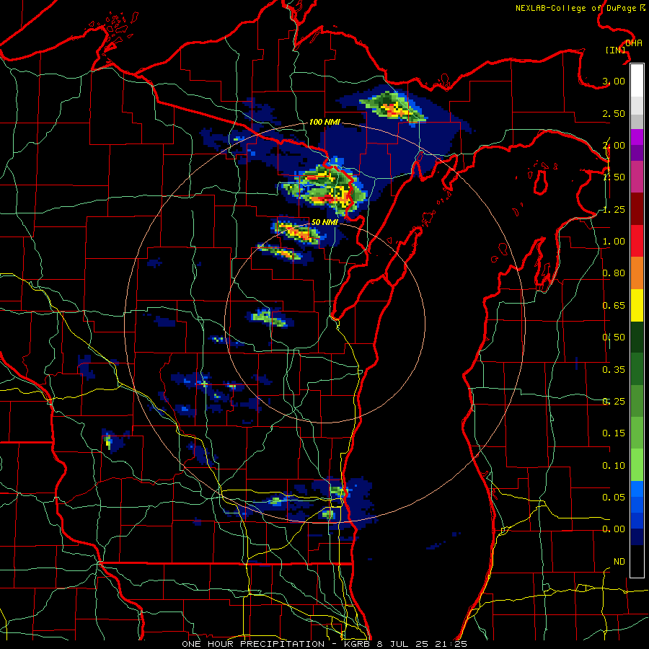The height and width of the screenshot is (649, 649).
Task: Click the 100 NMI range ring label
Action: click(324, 122)
